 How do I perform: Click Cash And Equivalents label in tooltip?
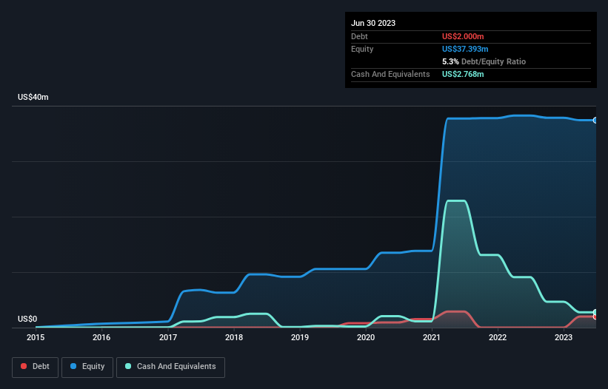click(390, 74)
